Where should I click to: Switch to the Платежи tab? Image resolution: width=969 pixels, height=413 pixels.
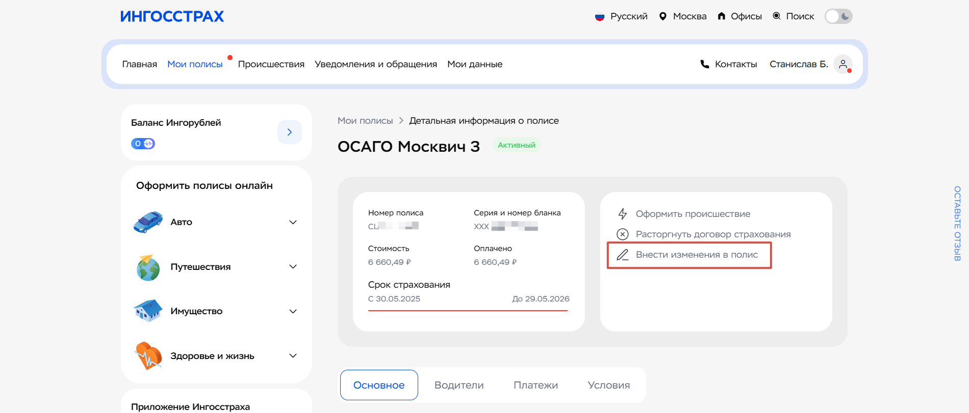[x=535, y=385]
